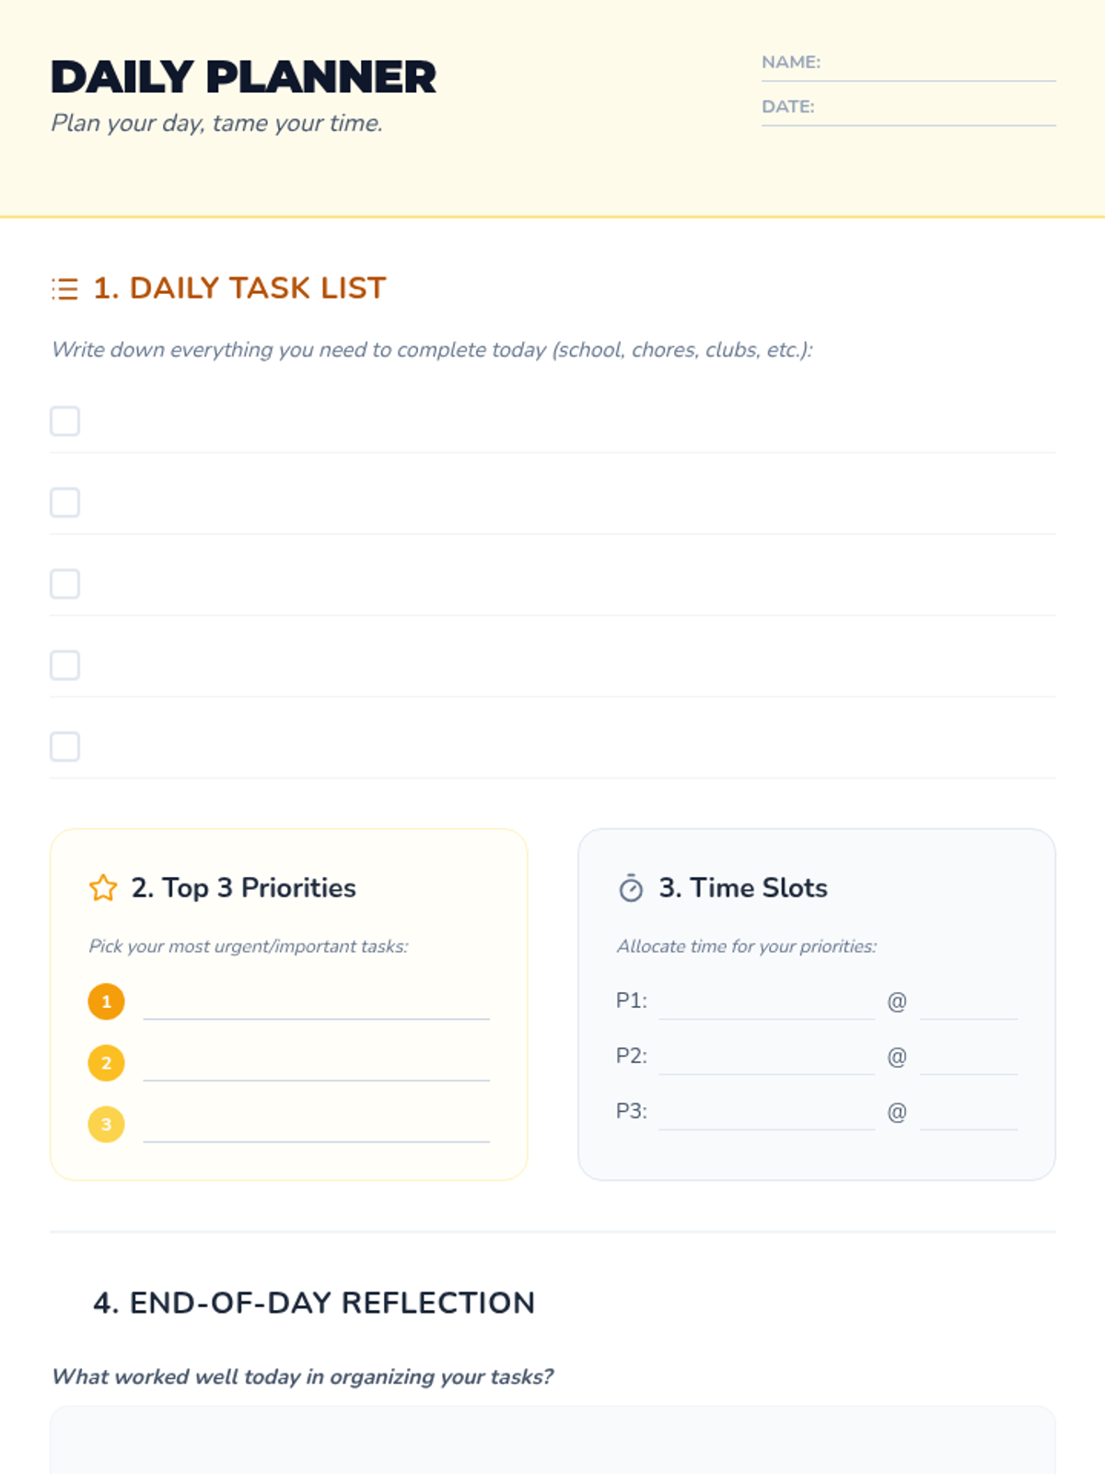Mark the fifth task checkbox

pyautogui.click(x=64, y=746)
